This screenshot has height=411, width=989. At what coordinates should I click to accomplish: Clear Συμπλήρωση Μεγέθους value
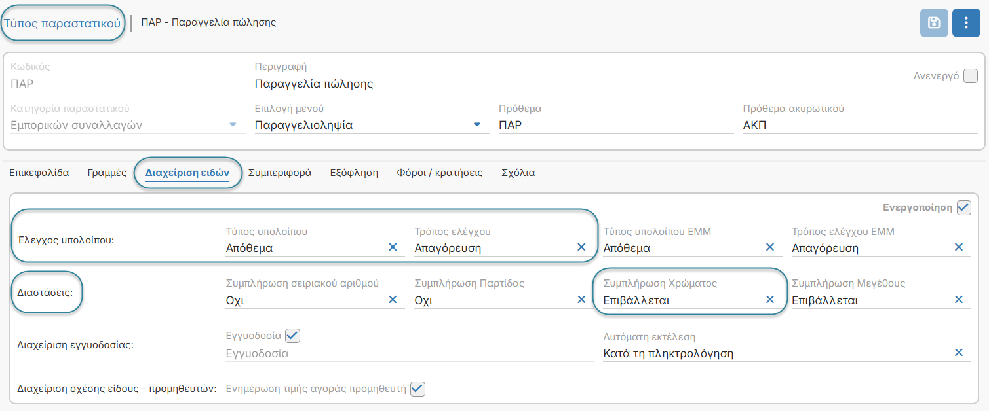tap(959, 300)
